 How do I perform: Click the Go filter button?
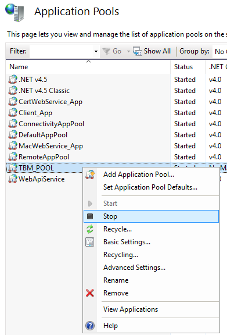(111, 51)
